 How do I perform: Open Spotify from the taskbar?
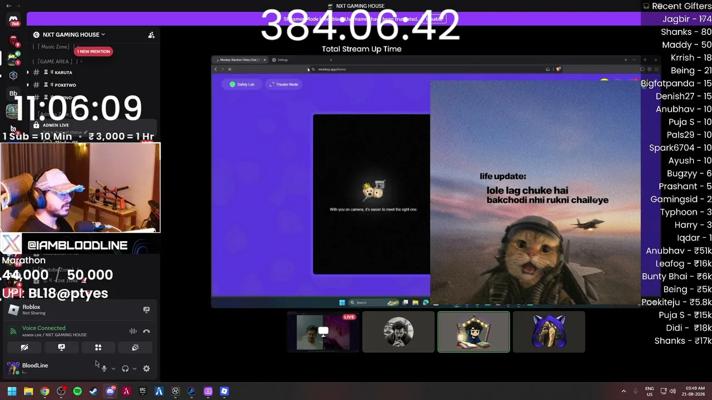[x=77, y=391]
